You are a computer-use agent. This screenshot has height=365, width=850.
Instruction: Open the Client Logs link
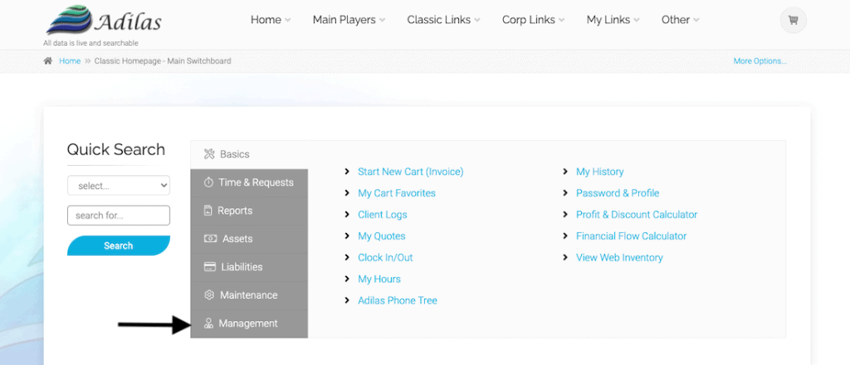point(383,215)
